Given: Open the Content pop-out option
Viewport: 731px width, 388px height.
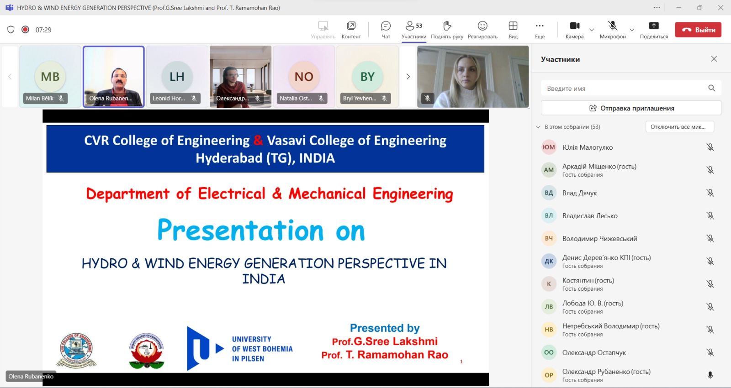Looking at the screenshot, I should tap(351, 30).
